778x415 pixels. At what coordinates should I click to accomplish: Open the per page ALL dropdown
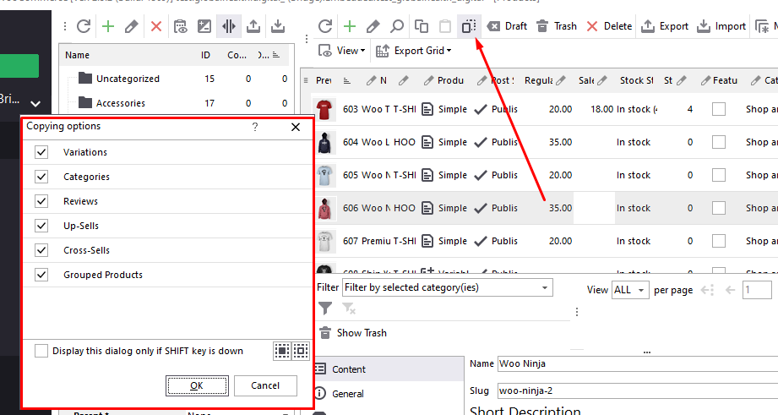(630, 290)
